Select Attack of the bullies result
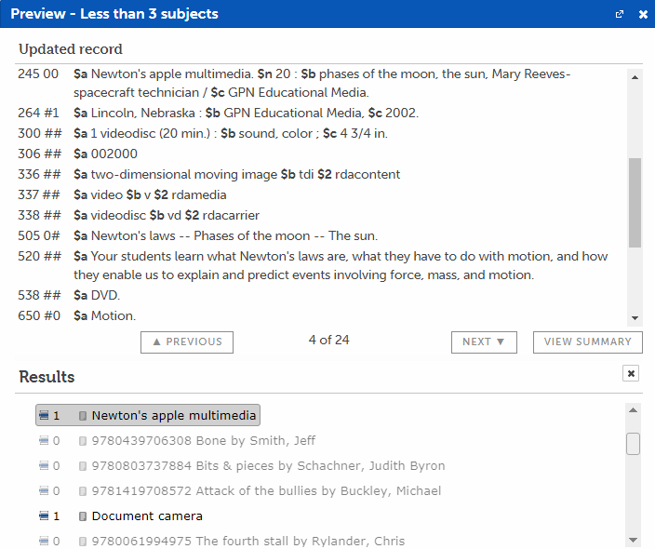 [x=266, y=491]
